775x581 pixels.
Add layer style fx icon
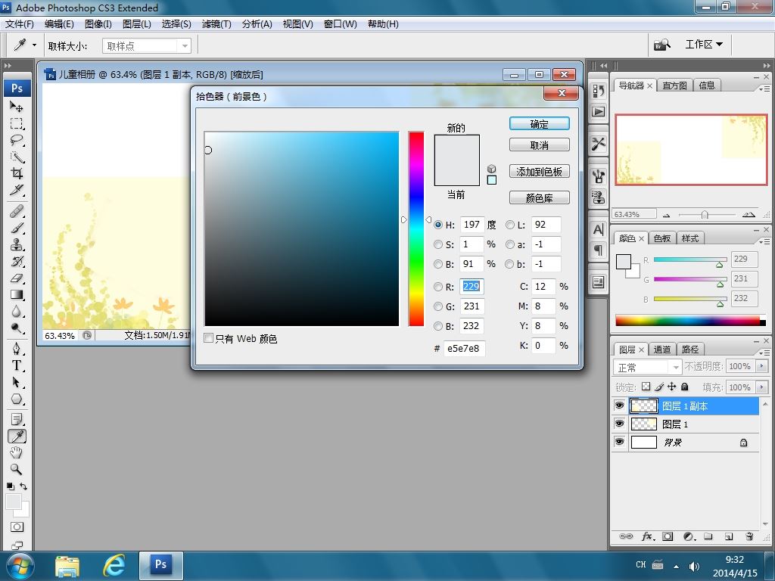pyautogui.click(x=648, y=536)
